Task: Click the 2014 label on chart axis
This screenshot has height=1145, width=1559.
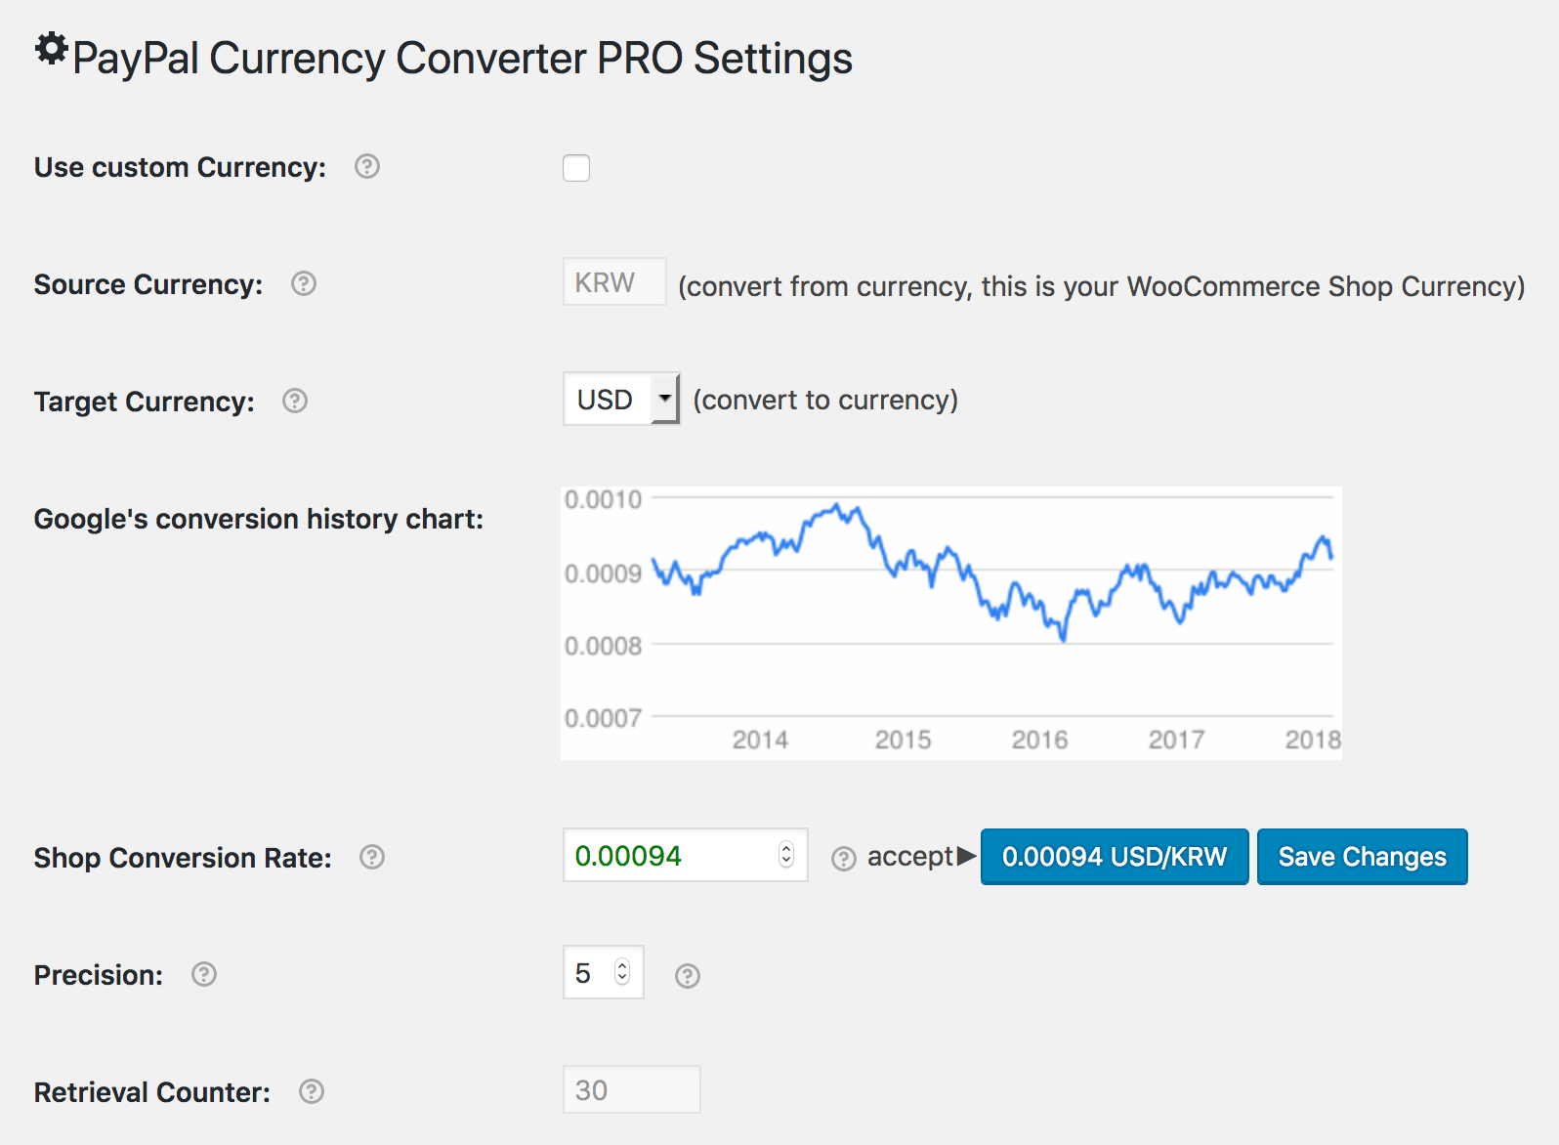Action: [x=760, y=740]
